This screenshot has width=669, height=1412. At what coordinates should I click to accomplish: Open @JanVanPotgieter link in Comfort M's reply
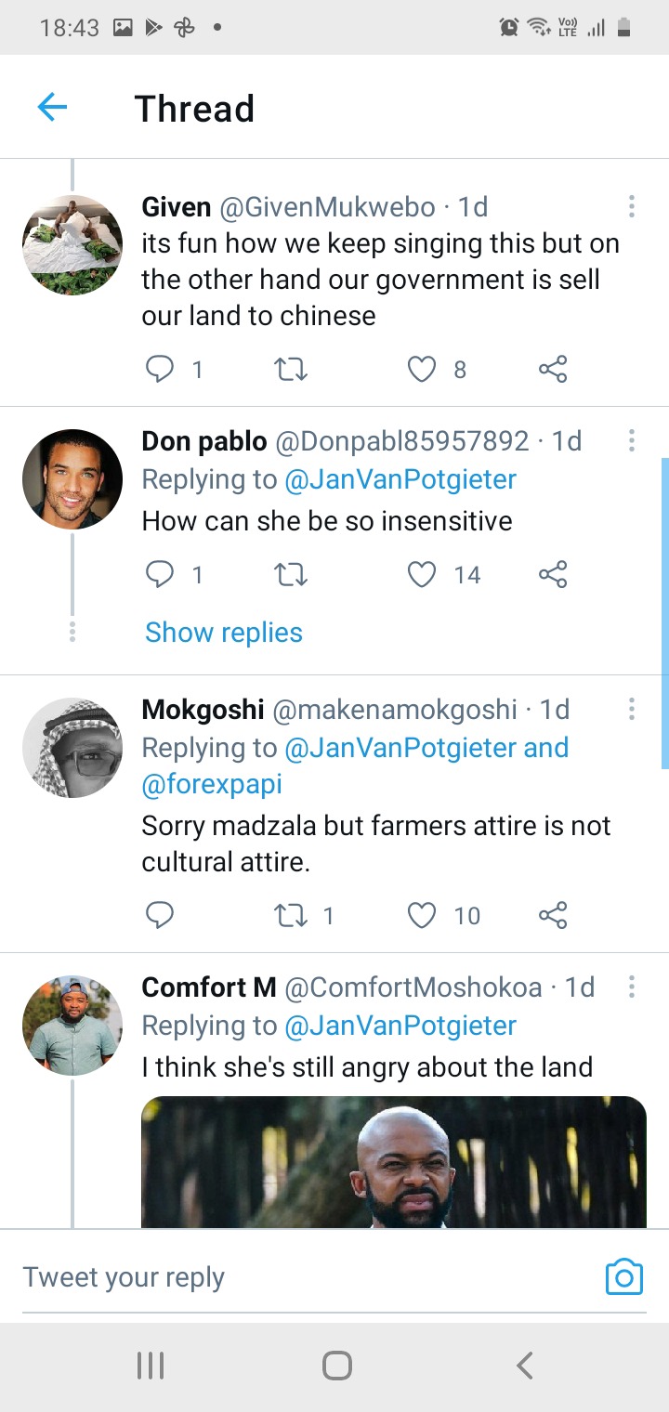pyautogui.click(x=400, y=1026)
